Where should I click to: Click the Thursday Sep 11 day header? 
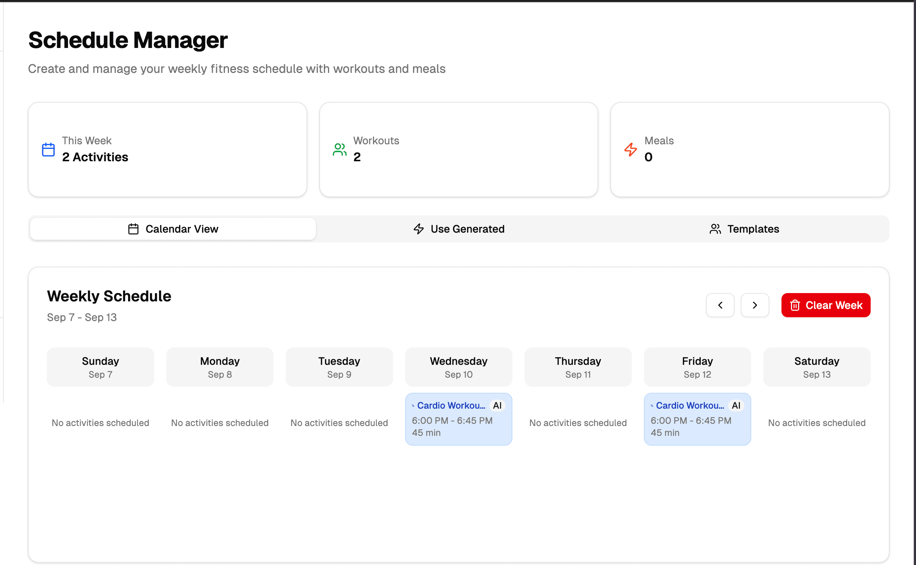[578, 367]
